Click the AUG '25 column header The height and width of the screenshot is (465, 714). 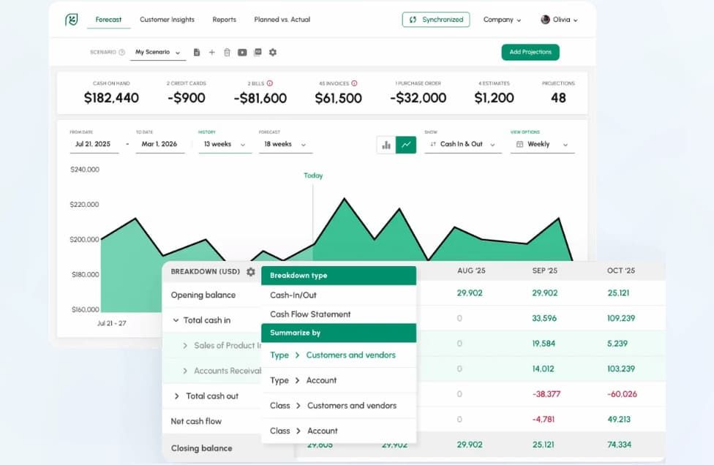click(471, 271)
